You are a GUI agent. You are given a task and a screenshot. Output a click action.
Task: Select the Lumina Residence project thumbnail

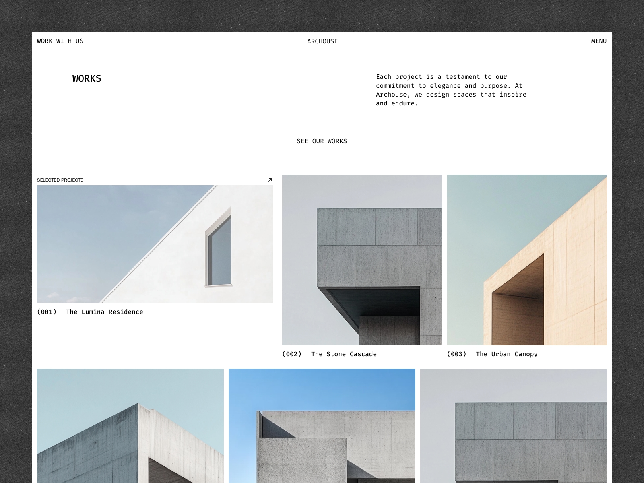click(x=155, y=244)
